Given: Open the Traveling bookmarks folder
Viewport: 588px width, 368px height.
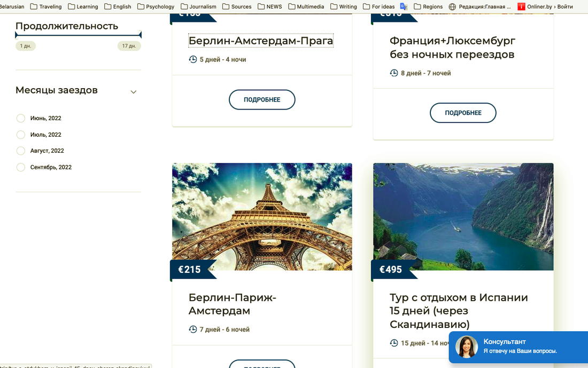Looking at the screenshot, I should pos(46,6).
